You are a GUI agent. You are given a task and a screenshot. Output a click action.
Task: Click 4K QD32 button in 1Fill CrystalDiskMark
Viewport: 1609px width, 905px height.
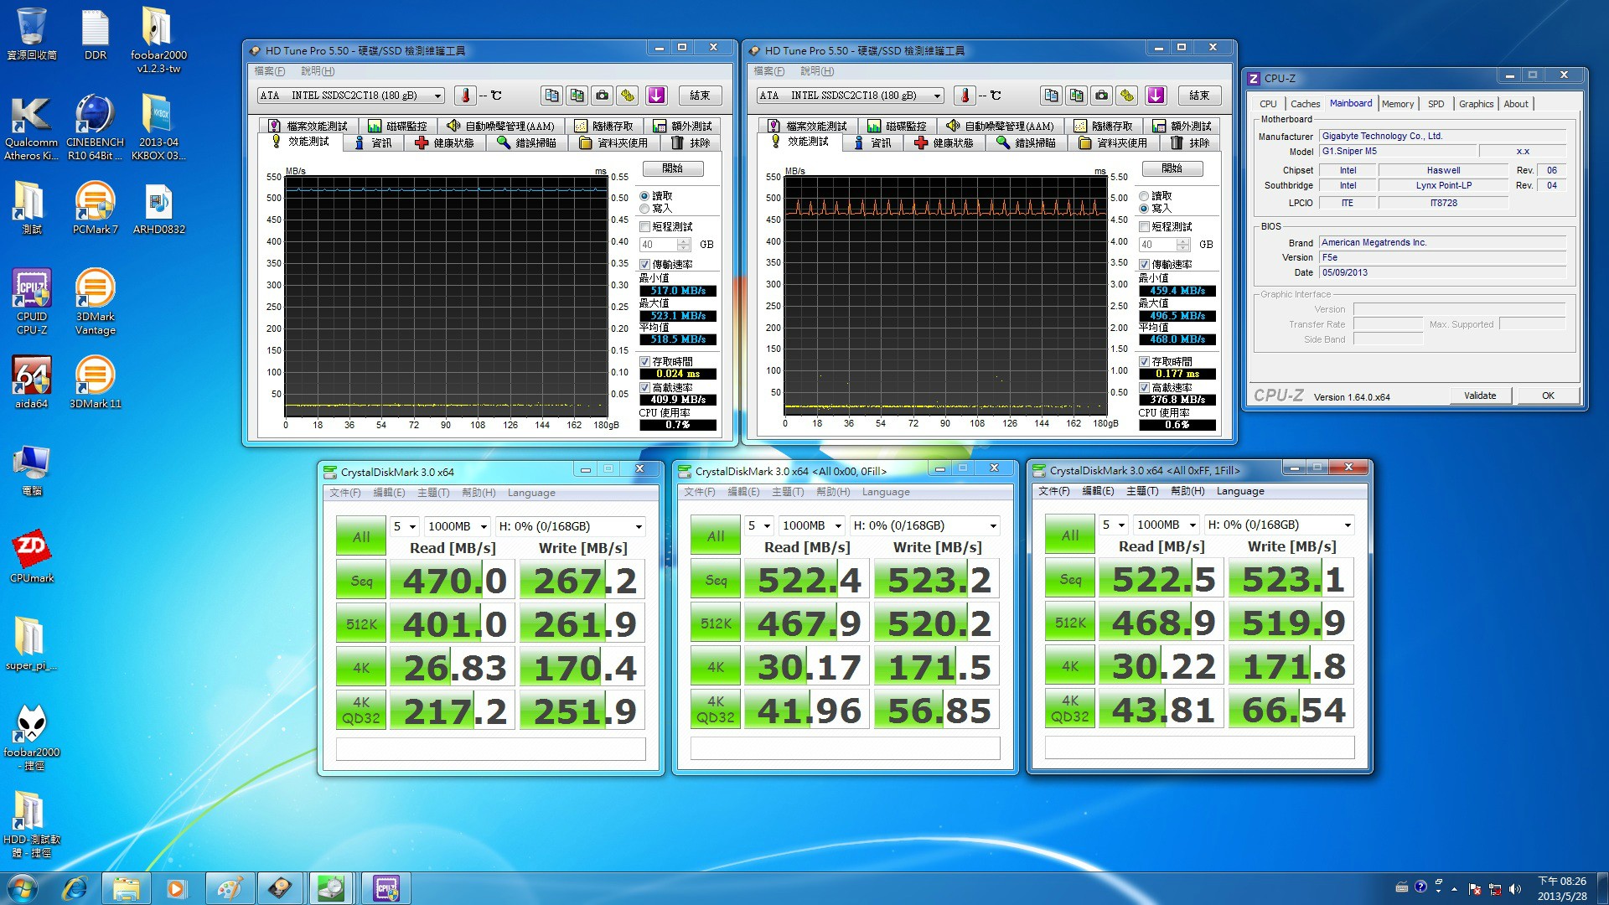(1069, 708)
